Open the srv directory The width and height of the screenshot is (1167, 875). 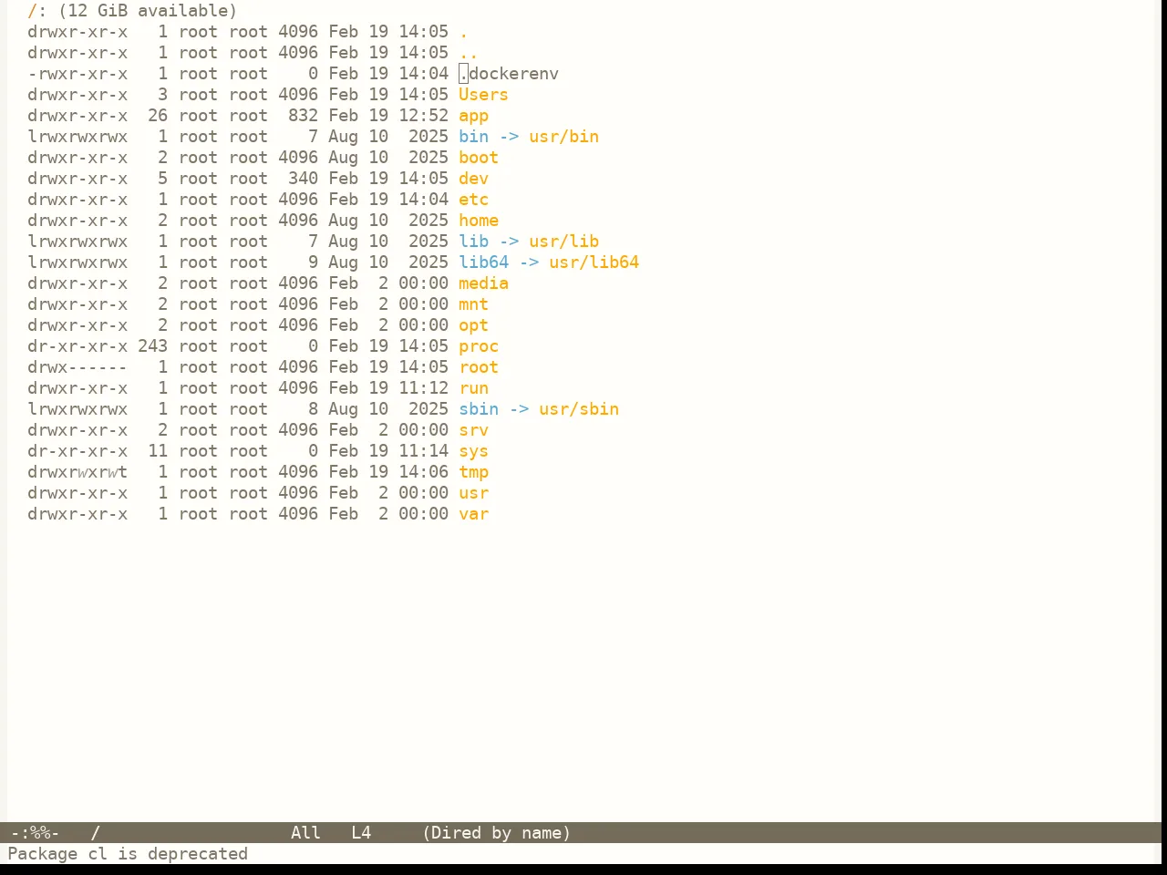point(473,430)
